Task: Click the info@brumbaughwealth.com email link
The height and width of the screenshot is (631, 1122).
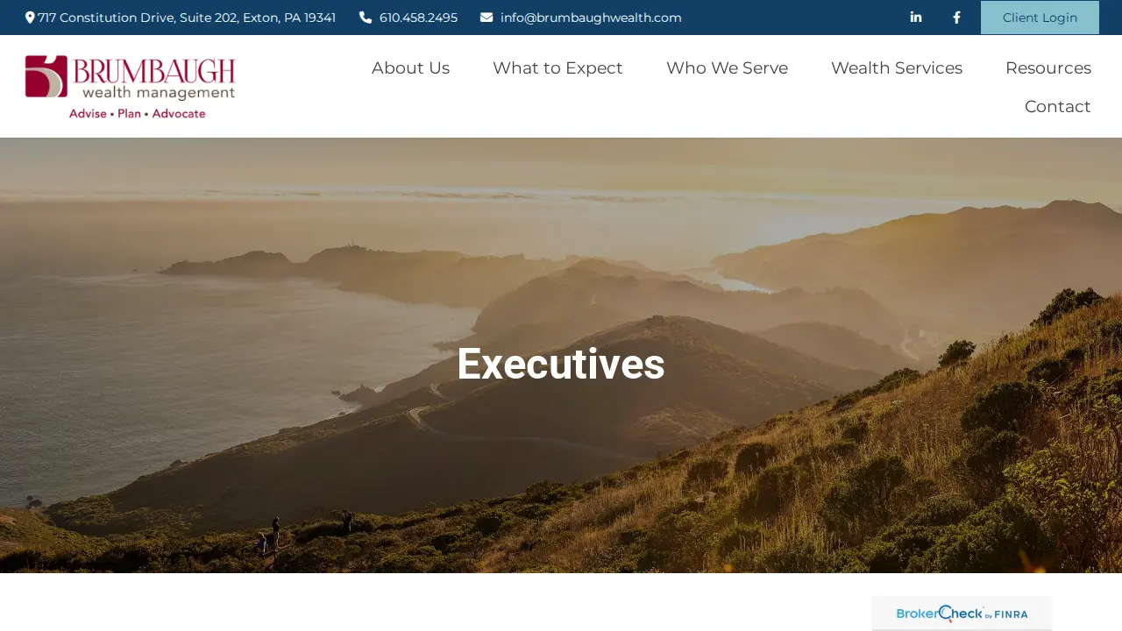Action: click(x=591, y=18)
